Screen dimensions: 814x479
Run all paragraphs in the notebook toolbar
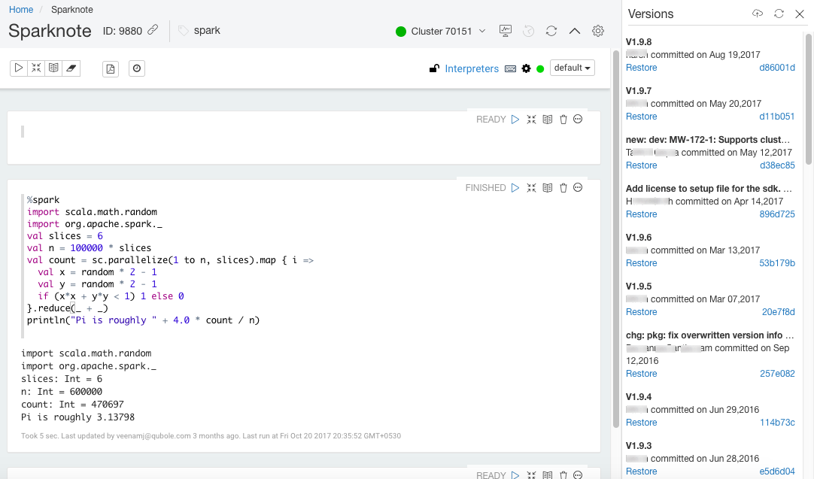tap(19, 68)
